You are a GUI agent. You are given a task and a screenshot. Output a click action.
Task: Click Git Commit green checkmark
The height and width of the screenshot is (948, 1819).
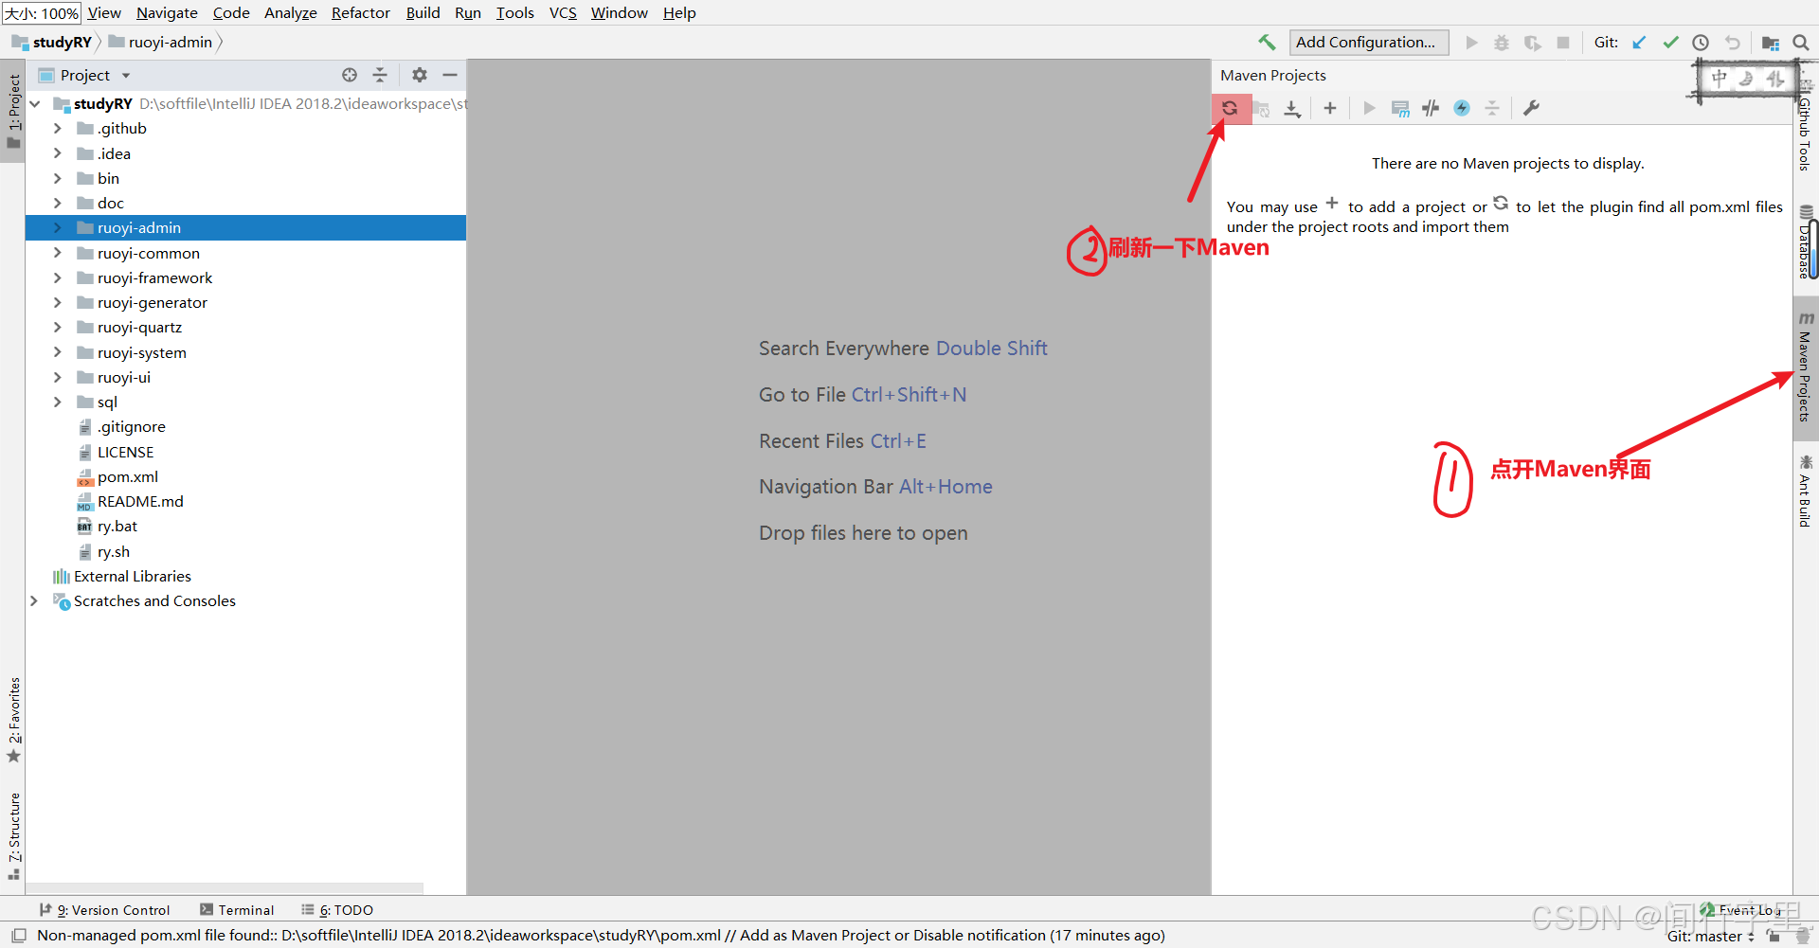point(1670,43)
